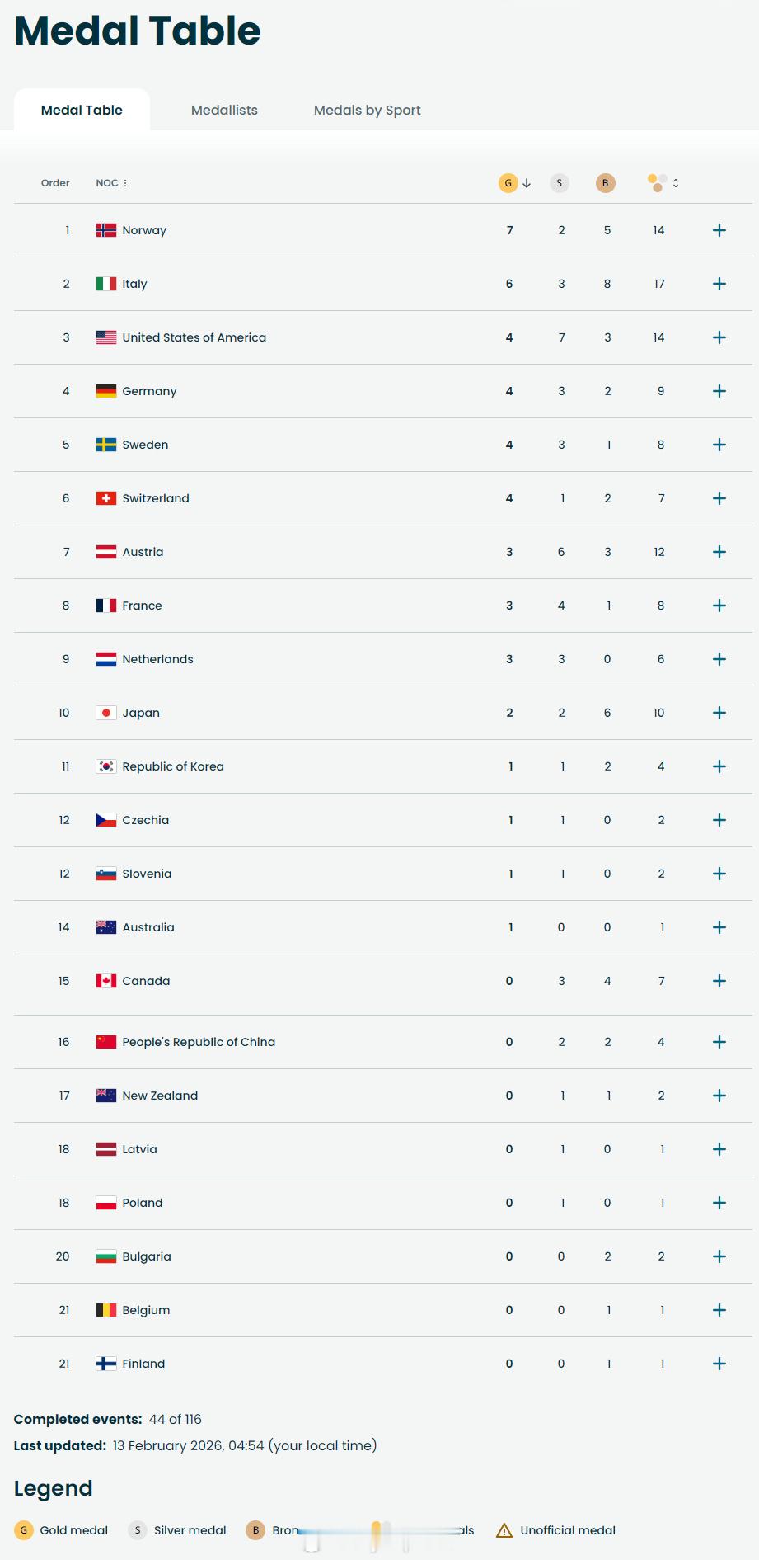Click the Japan flag icon
The height and width of the screenshot is (1560, 759).
pyautogui.click(x=106, y=713)
